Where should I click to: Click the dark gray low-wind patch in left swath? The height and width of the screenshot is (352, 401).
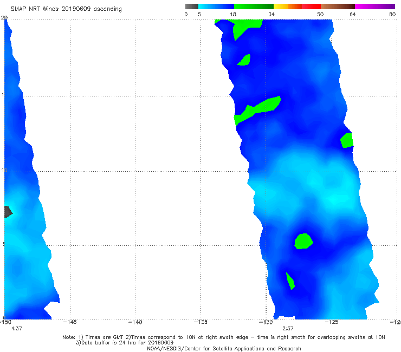click(x=8, y=212)
